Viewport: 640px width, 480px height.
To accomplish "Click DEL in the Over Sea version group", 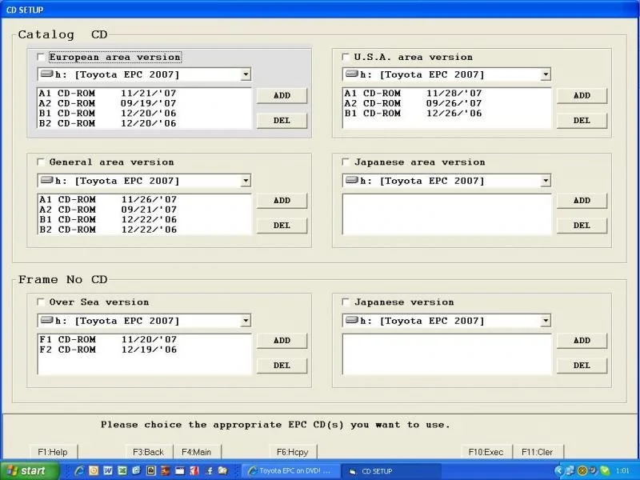I will 282,366.
